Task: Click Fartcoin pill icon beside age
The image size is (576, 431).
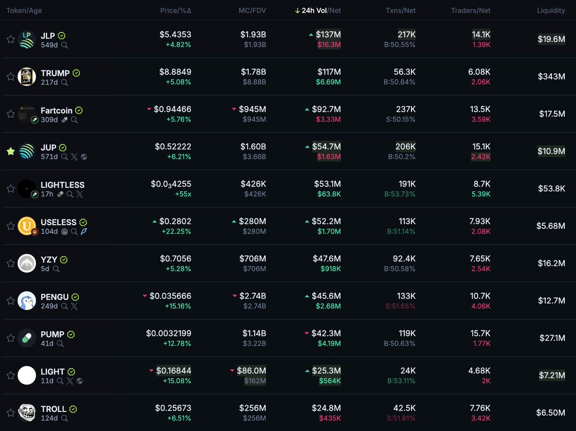Action: (65, 120)
